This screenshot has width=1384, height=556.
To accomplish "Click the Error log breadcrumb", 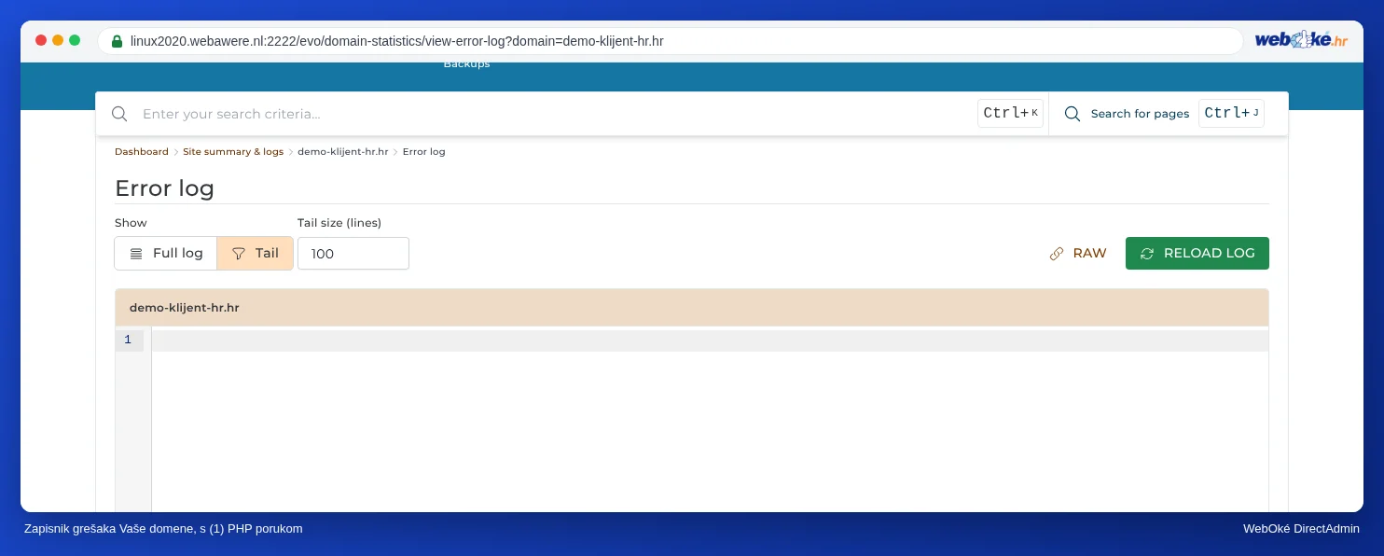I will click(424, 151).
